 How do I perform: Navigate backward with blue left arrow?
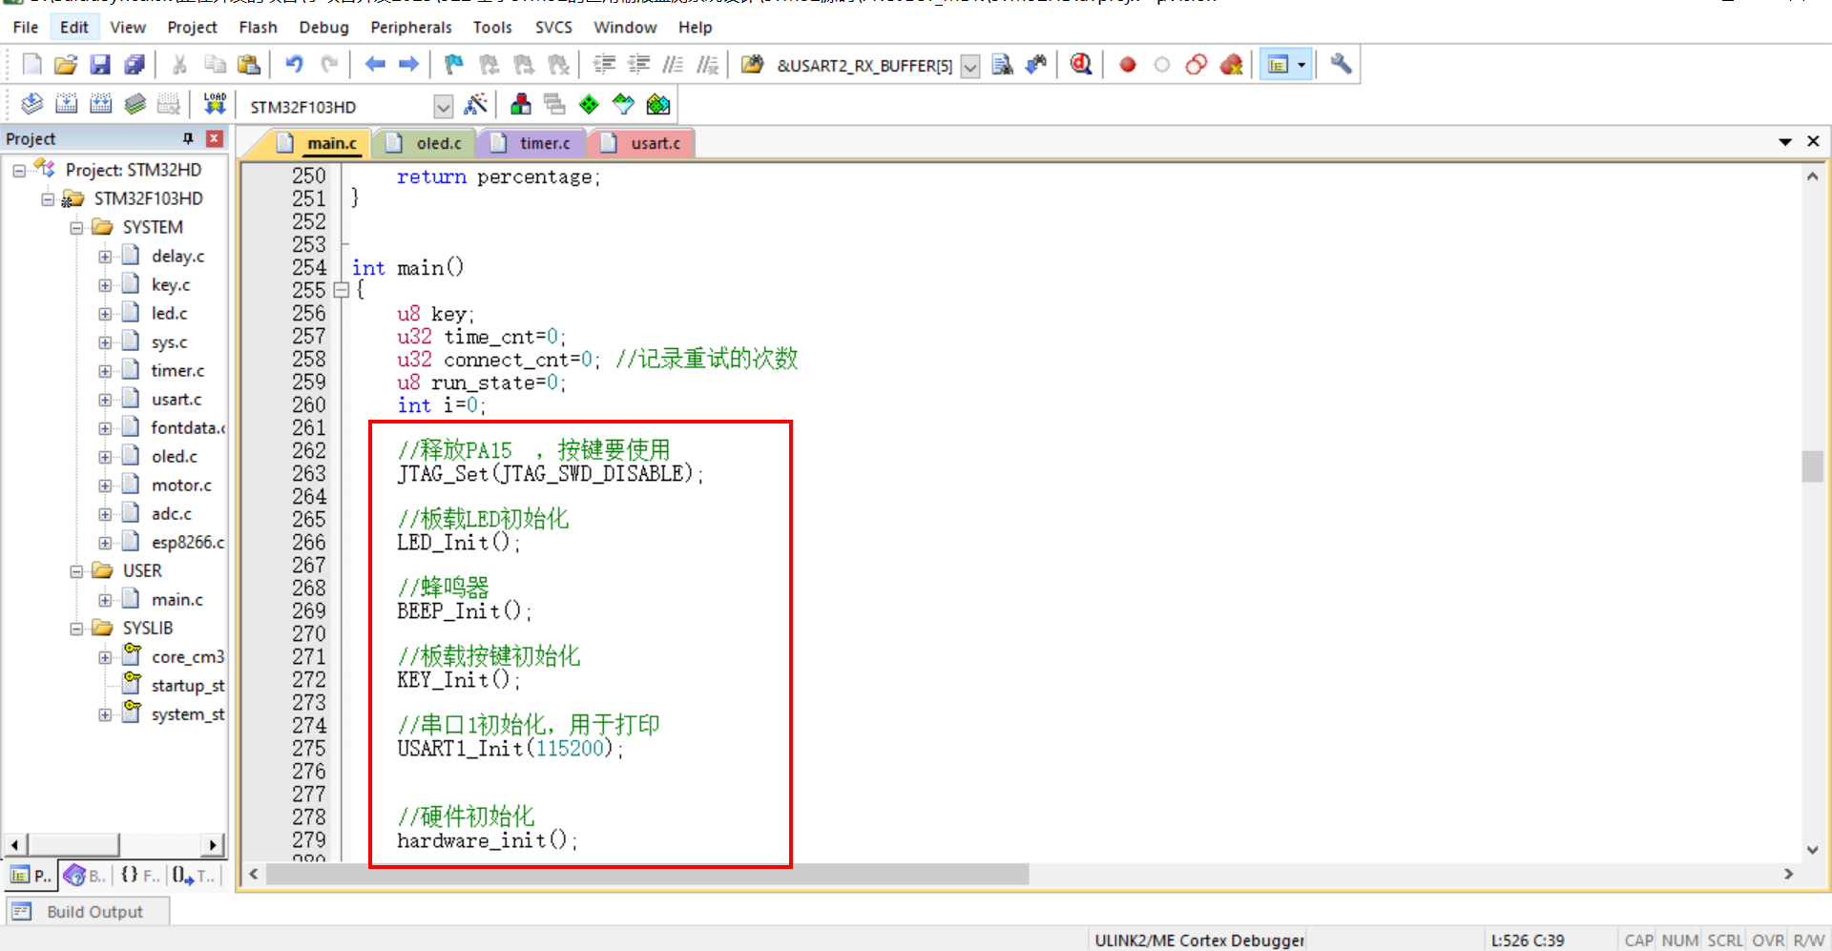coord(375,65)
